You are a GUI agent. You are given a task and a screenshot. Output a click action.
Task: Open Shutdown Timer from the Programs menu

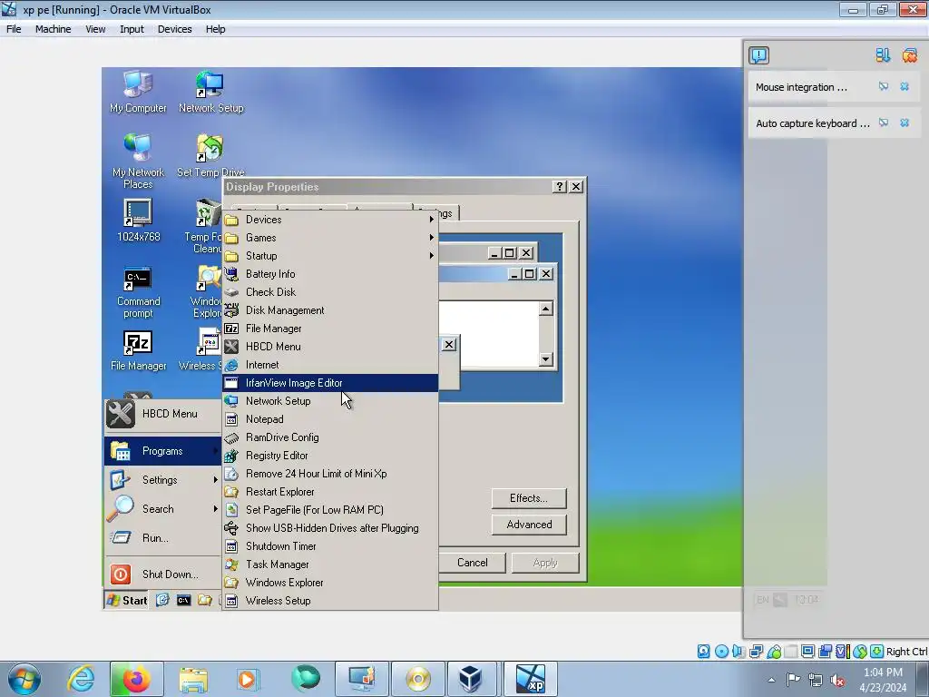[x=330, y=546]
